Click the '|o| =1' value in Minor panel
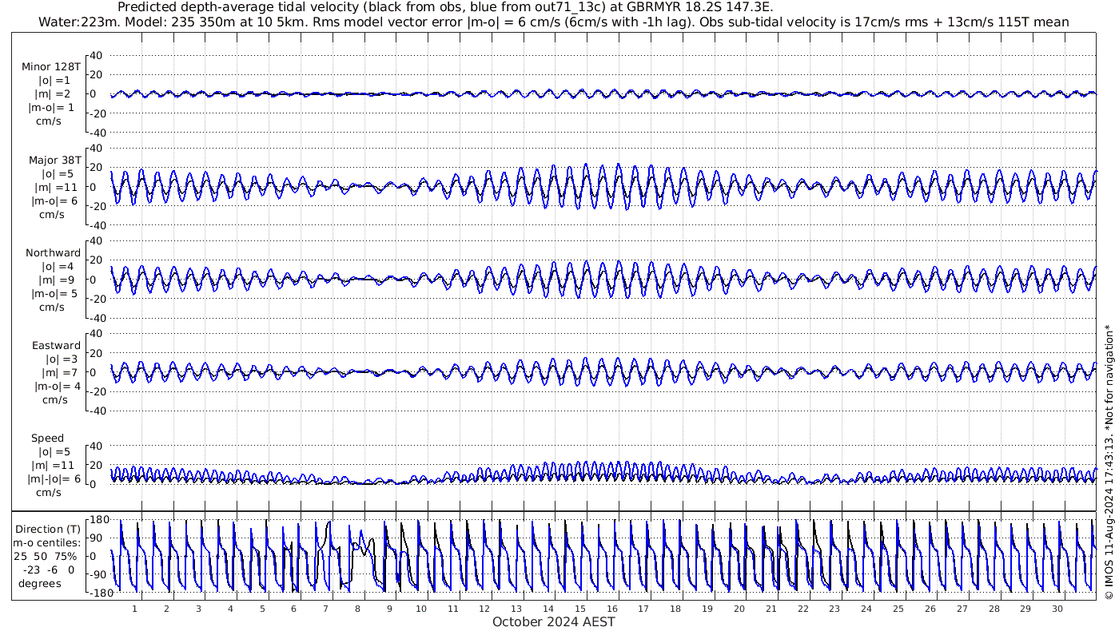 coord(55,81)
